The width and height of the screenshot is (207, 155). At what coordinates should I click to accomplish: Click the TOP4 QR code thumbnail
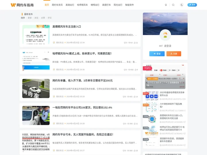tap(152, 119)
